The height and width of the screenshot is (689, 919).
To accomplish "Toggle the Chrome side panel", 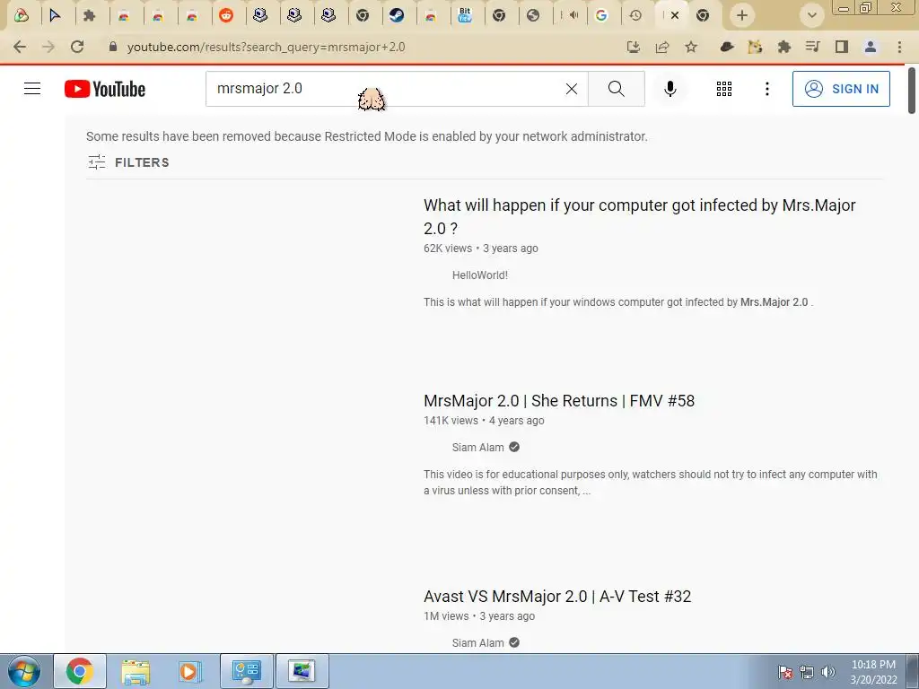I will [x=842, y=47].
